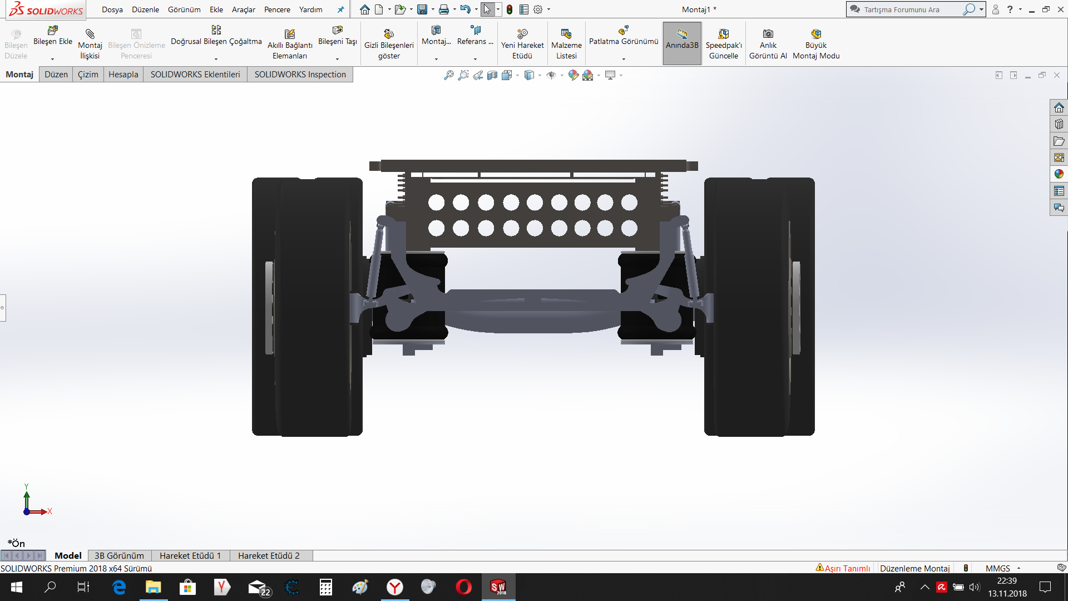Switch to Hareket Etüdü 1 tab
Viewport: 1068px width, 601px height.
click(190, 555)
